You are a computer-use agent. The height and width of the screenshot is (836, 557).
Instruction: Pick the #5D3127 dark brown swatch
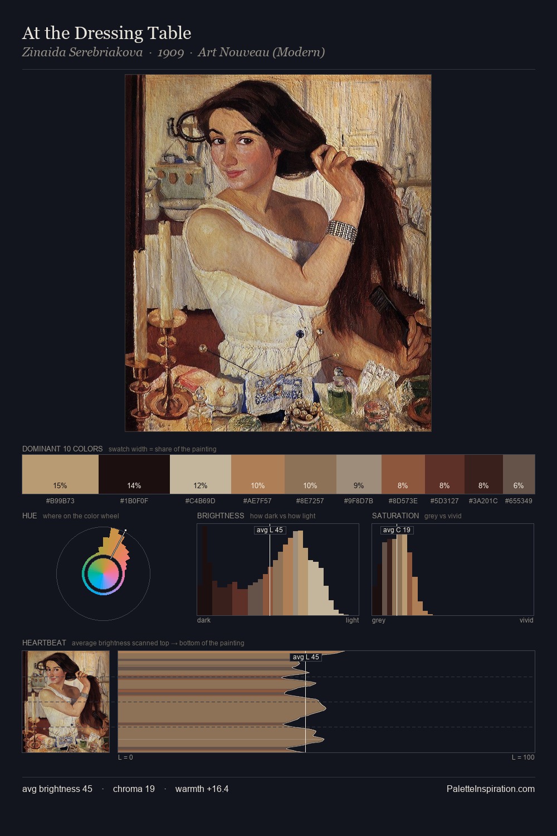[444, 474]
